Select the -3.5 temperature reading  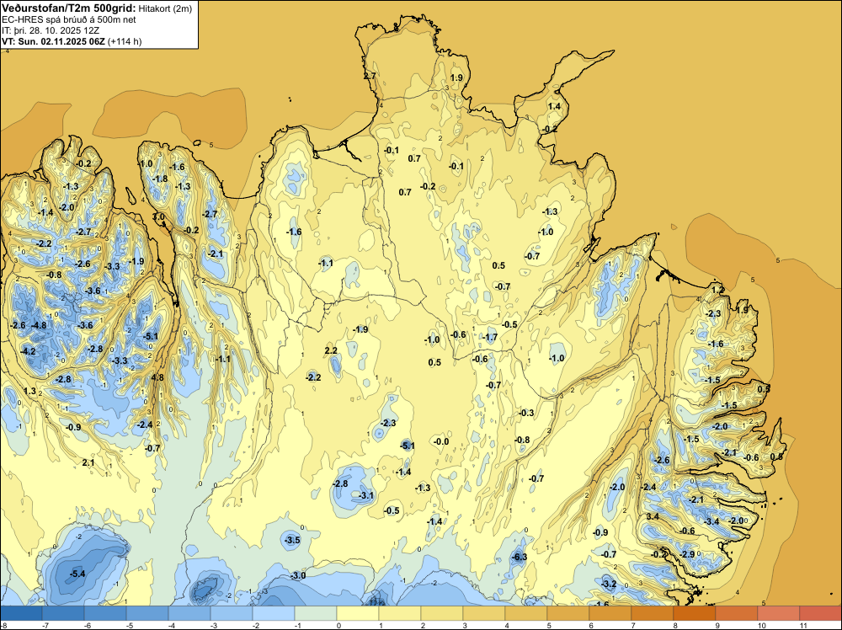click(292, 540)
